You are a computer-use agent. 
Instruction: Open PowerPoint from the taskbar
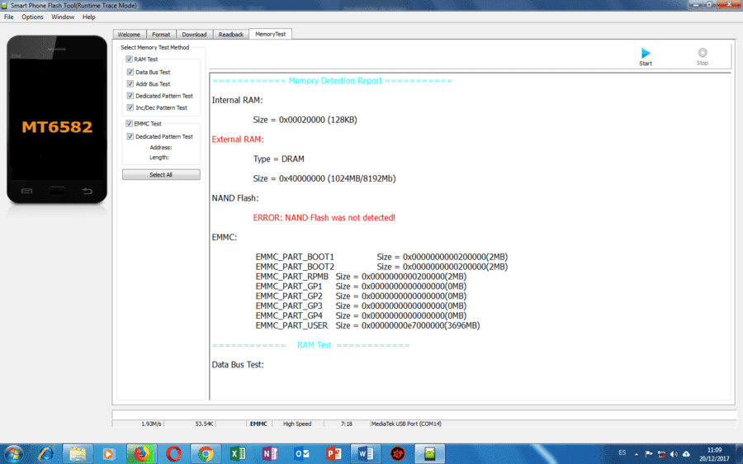(x=334, y=454)
